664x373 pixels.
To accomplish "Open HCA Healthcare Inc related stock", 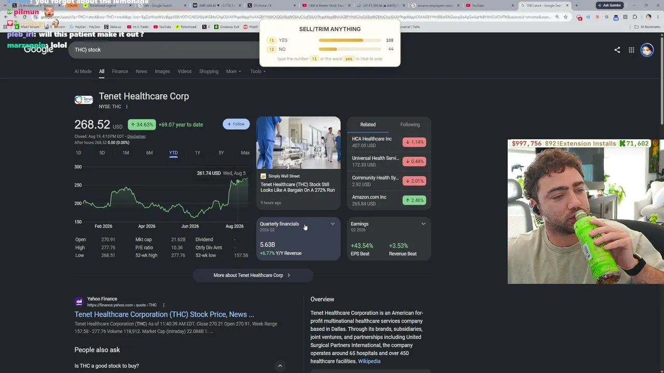I will tap(389, 142).
